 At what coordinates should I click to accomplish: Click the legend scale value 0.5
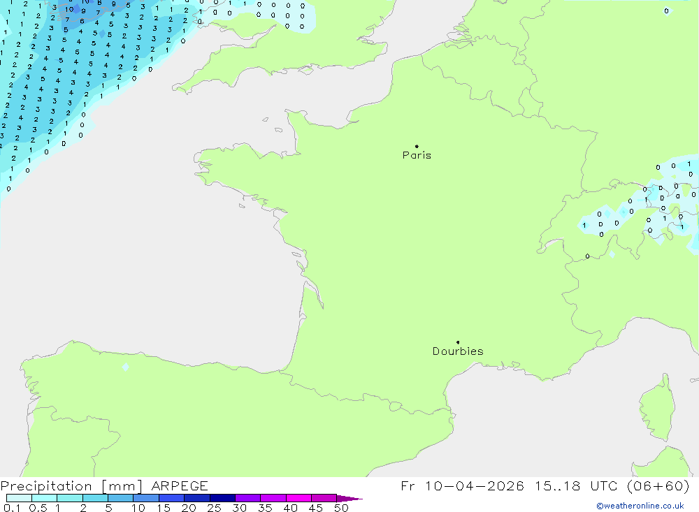click(x=38, y=508)
